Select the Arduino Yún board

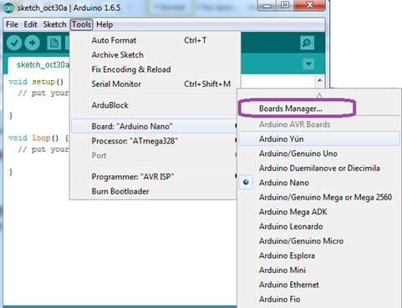coord(319,139)
